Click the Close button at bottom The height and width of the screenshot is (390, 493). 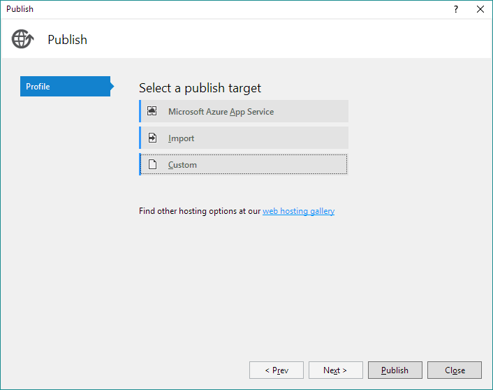pyautogui.click(x=455, y=370)
